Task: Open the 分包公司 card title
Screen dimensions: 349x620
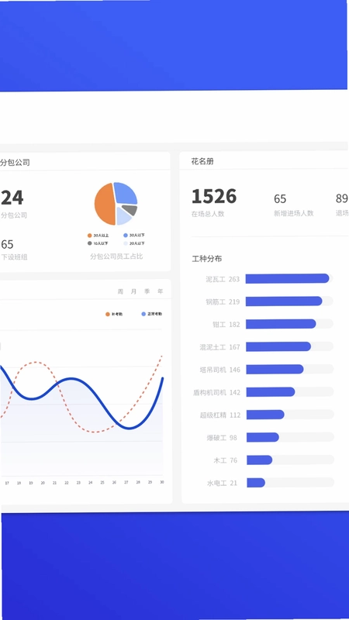Action: (15, 163)
